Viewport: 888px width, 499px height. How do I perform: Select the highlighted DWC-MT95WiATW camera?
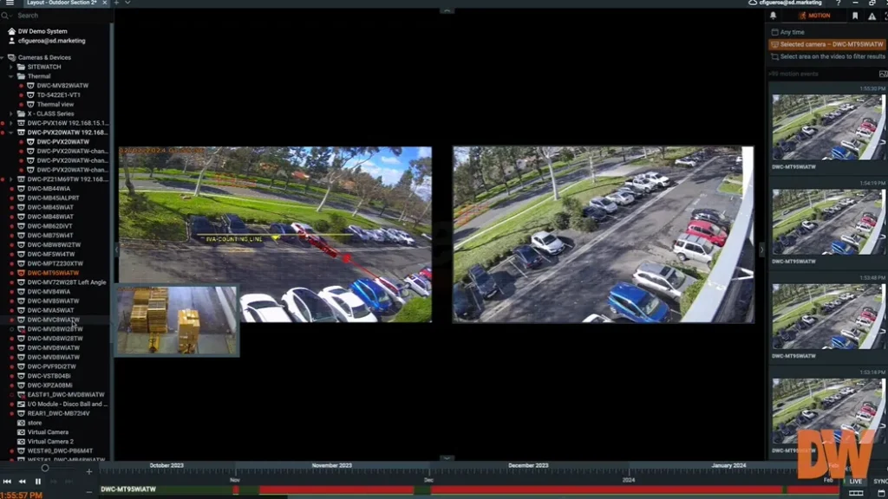53,273
